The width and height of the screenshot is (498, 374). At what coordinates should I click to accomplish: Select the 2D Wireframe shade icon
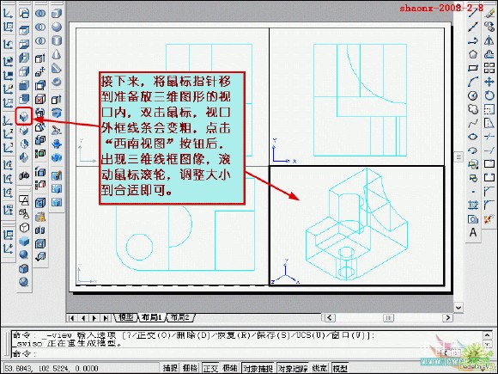24,199
